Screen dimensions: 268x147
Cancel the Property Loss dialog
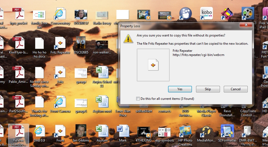click(235, 89)
